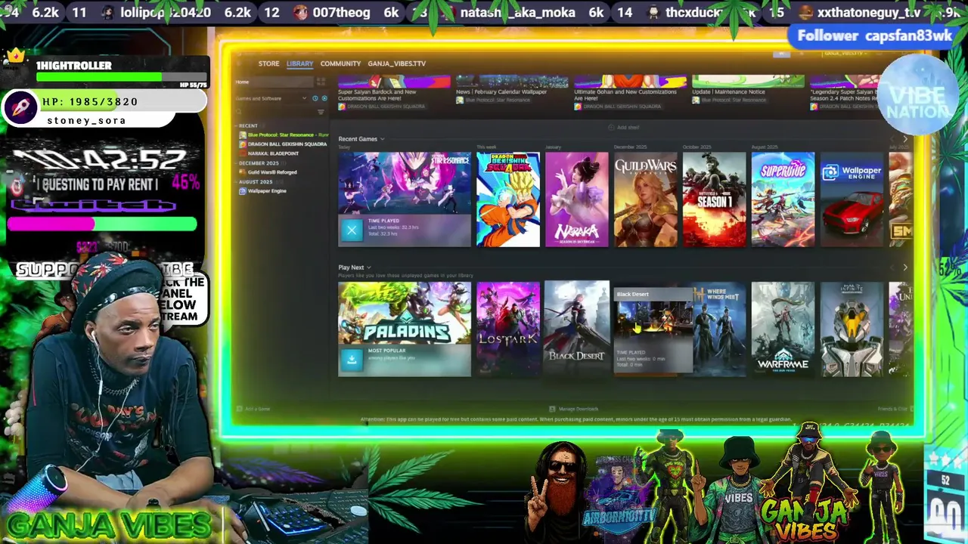Click Guild Wars Reforged sidebar icon
The image size is (968, 544).
[243, 172]
